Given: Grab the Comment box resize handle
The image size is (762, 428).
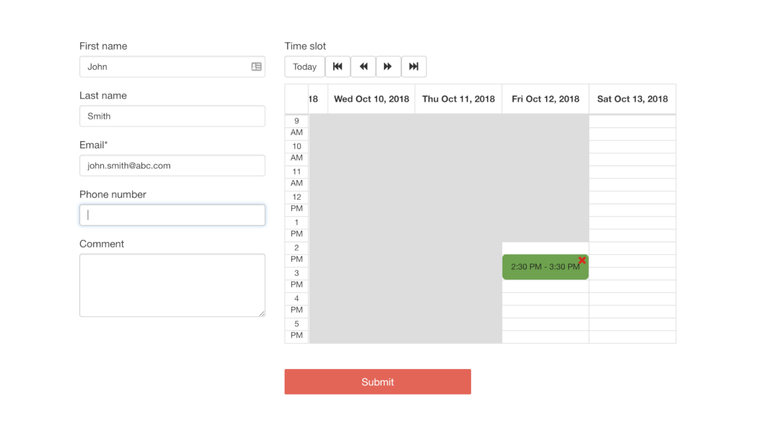Looking at the screenshot, I should [262, 313].
